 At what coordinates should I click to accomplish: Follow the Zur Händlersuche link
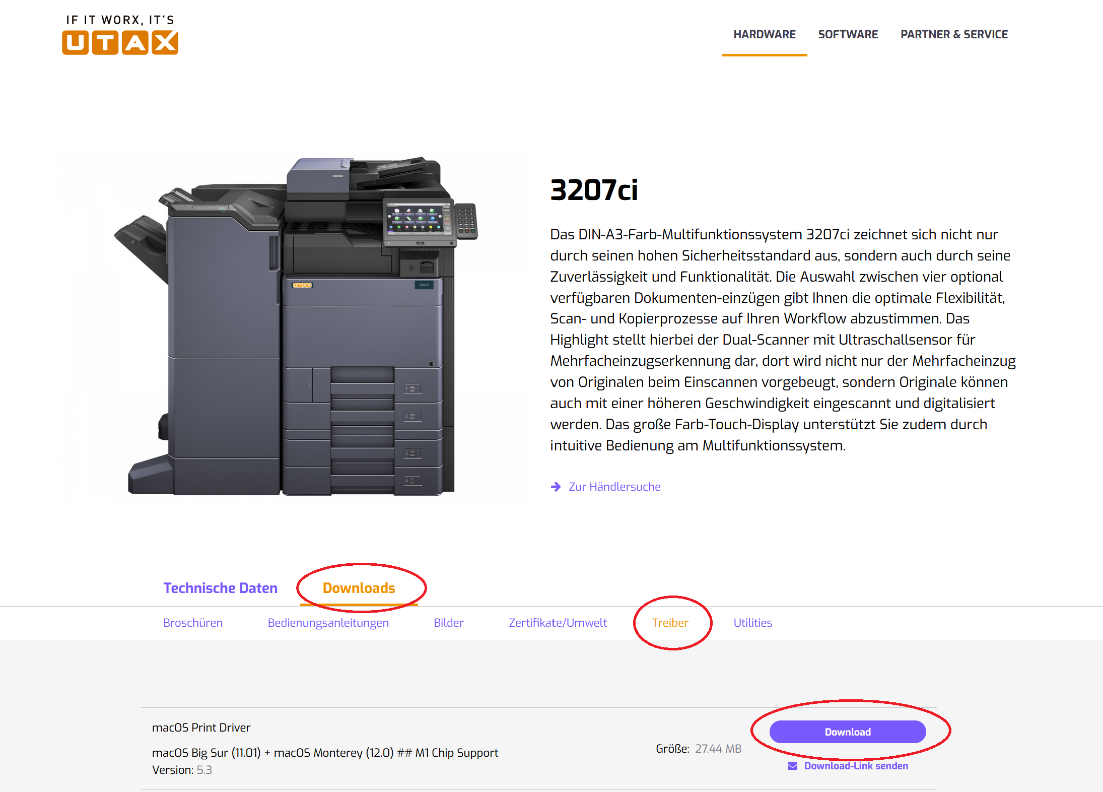coord(614,487)
